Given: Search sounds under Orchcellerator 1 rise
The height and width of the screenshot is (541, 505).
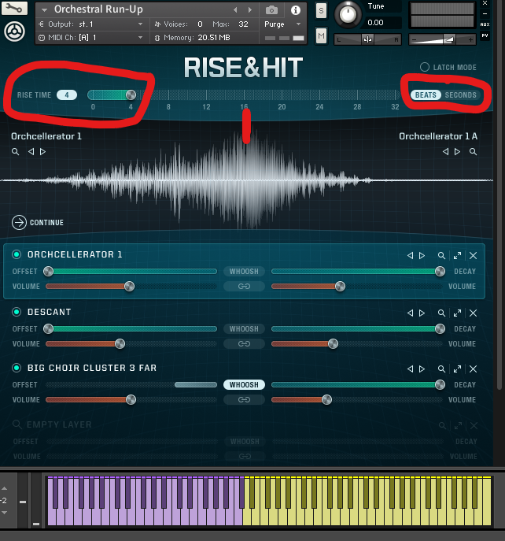Looking at the screenshot, I should pos(15,151).
